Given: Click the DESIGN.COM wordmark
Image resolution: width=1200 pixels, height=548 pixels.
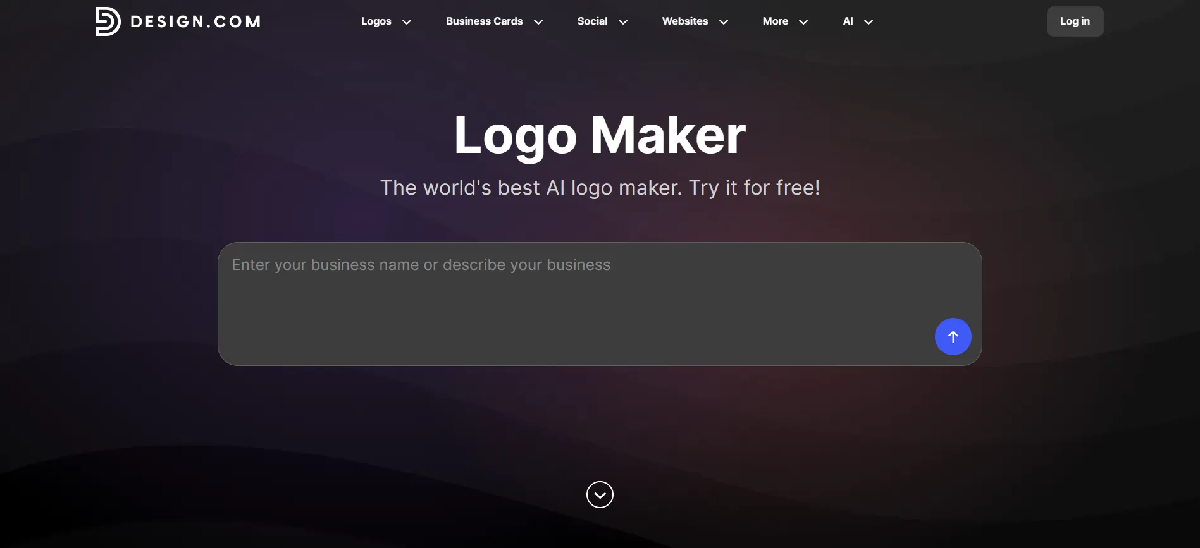Looking at the screenshot, I should coord(195,21).
